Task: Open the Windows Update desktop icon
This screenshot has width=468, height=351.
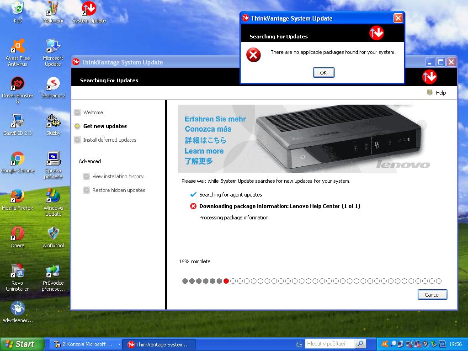Action: click(53, 202)
